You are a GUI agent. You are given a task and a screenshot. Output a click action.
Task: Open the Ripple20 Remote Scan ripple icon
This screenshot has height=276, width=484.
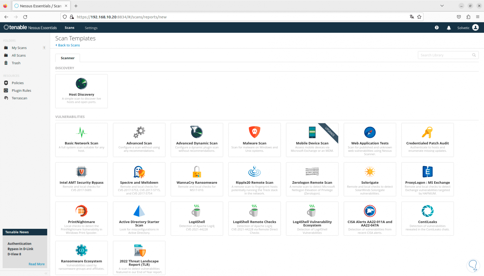click(255, 172)
